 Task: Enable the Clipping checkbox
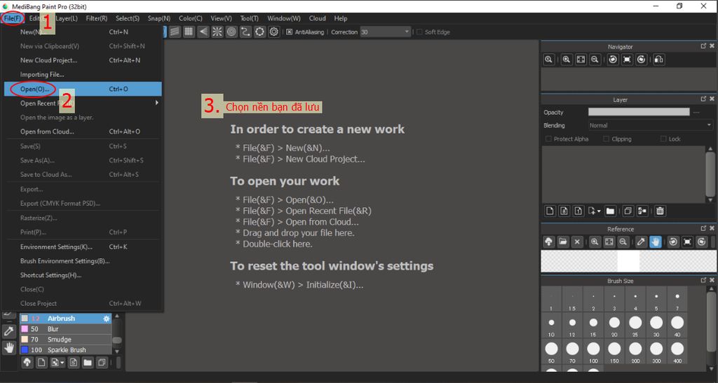[x=607, y=139]
